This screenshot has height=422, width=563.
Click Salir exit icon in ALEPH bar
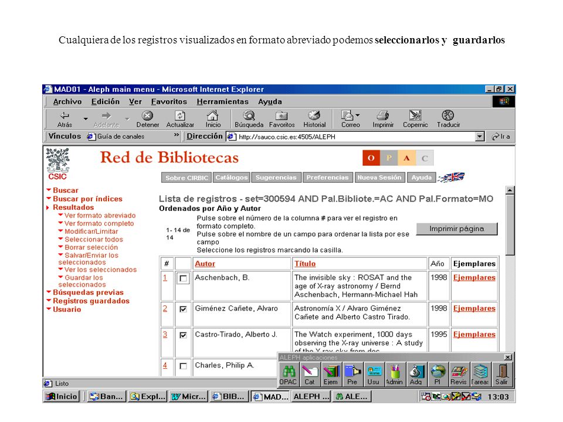coord(501,375)
